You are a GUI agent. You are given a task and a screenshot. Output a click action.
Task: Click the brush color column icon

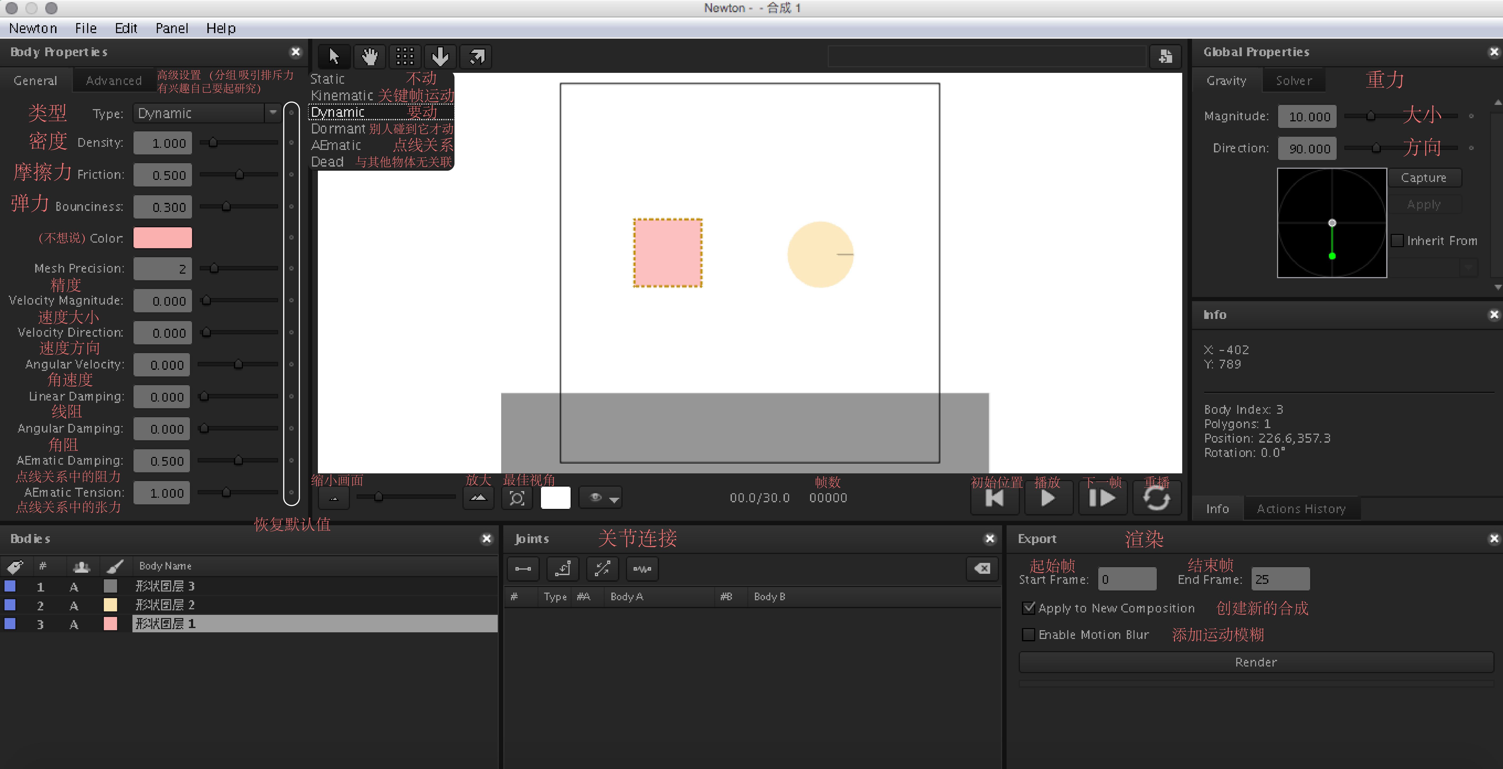[115, 566]
